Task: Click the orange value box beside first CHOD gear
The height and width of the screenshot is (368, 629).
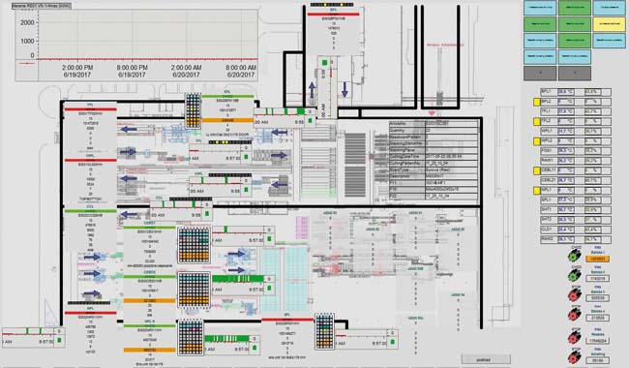Action: [598, 259]
